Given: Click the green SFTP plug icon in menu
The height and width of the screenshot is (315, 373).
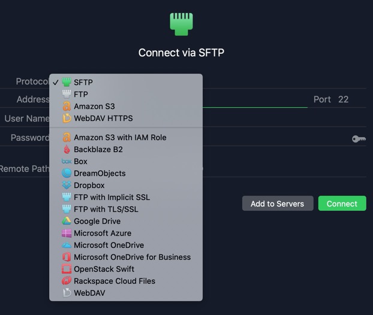Looking at the screenshot, I should (67, 82).
